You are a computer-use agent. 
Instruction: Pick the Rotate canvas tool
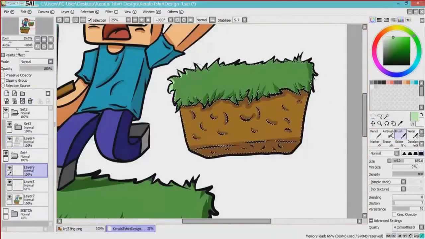[x=386, y=123]
